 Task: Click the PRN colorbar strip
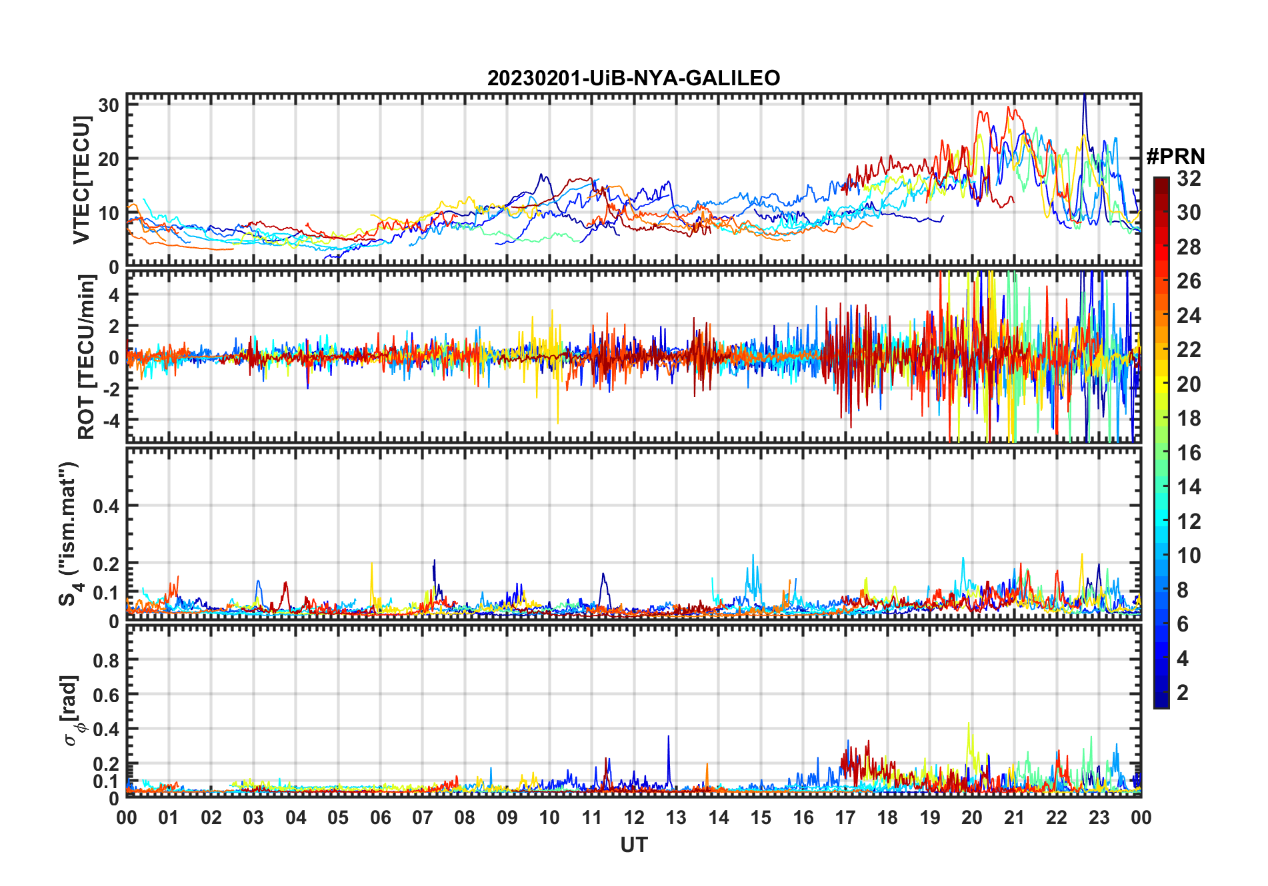(x=1161, y=442)
